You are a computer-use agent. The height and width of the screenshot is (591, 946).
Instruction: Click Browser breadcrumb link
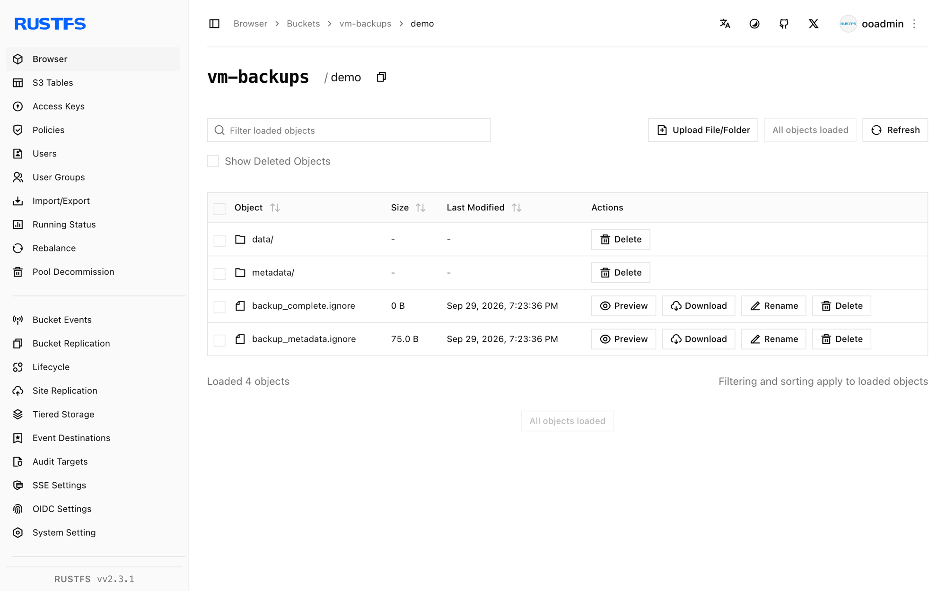250,24
